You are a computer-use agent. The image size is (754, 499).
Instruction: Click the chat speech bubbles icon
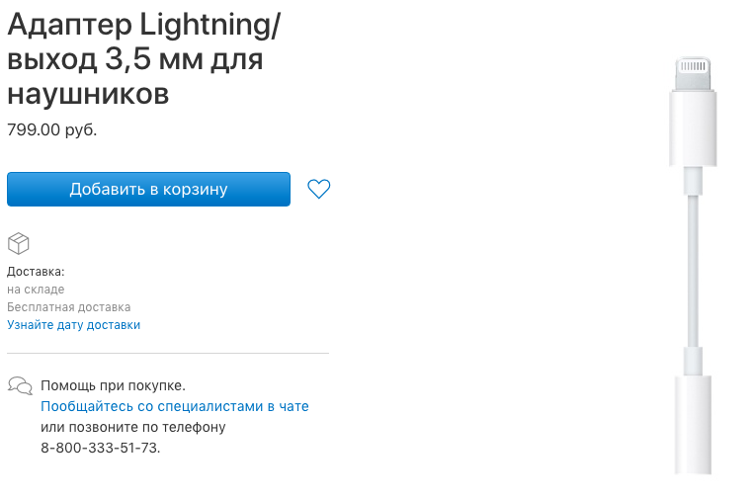(19, 384)
